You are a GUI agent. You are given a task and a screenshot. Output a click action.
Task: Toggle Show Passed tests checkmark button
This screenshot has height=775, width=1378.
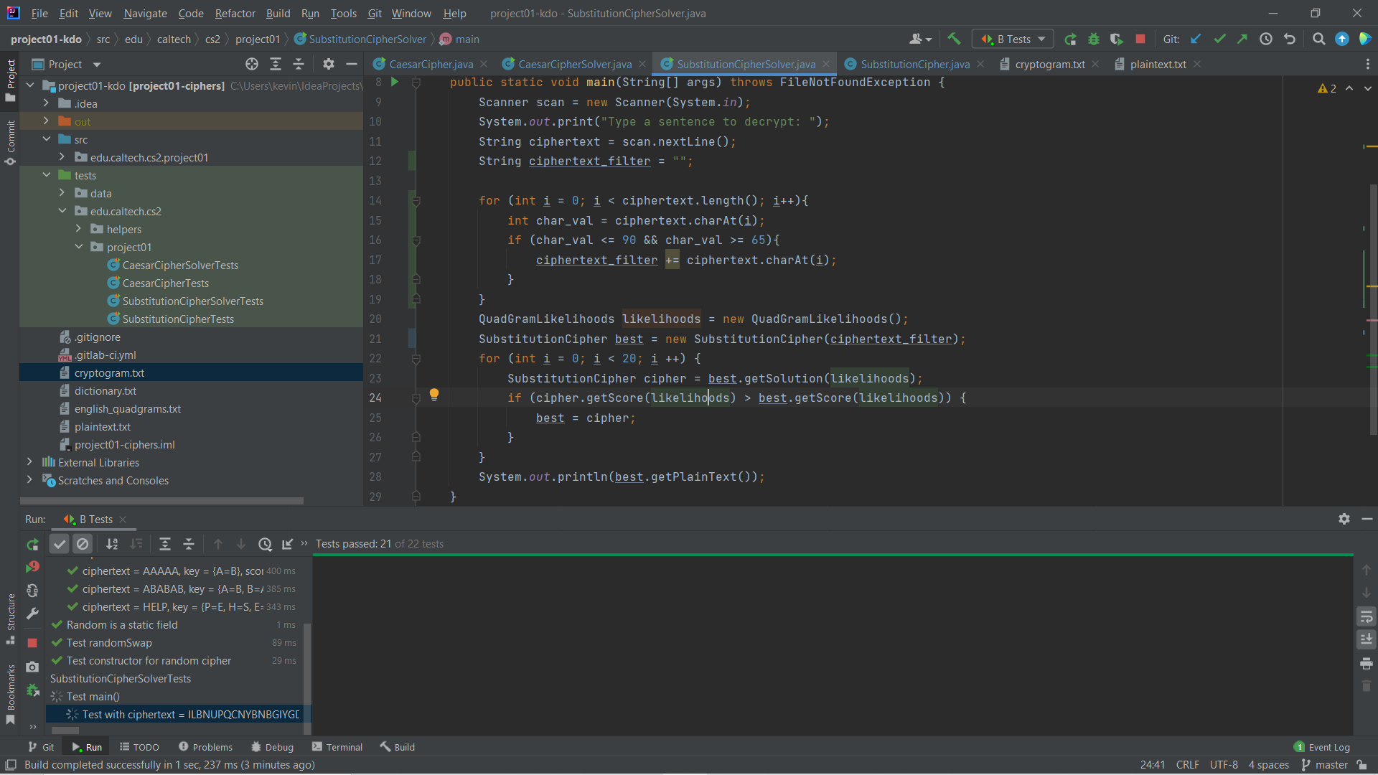(60, 544)
